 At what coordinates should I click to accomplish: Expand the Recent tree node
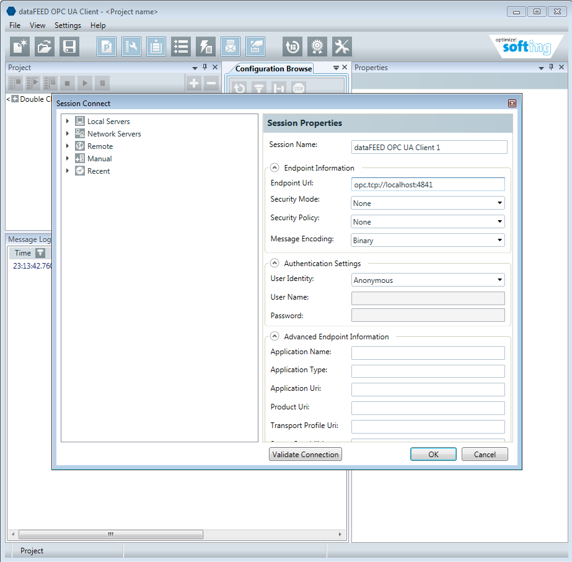click(x=67, y=171)
